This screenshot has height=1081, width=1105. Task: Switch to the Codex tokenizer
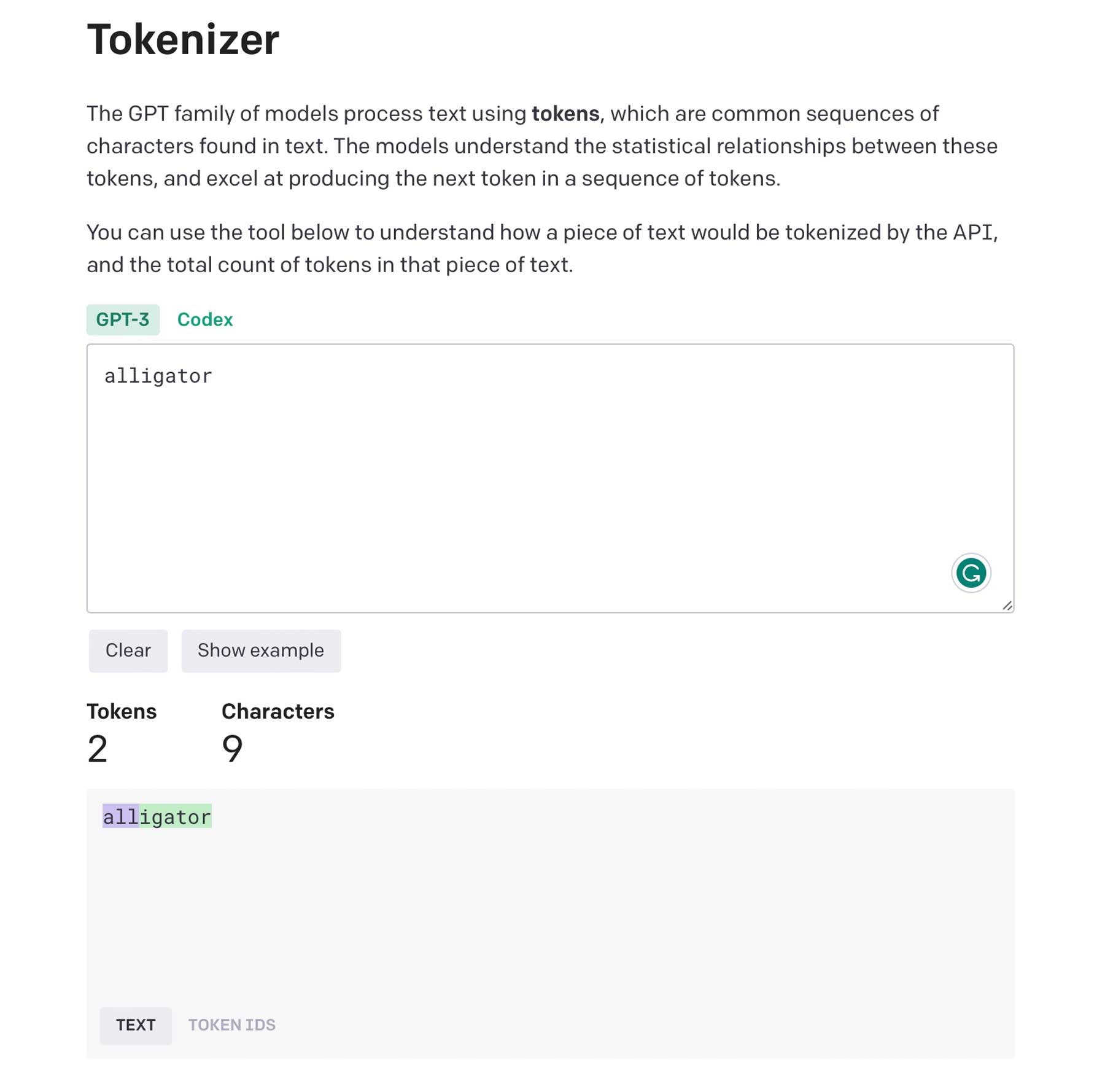205,319
